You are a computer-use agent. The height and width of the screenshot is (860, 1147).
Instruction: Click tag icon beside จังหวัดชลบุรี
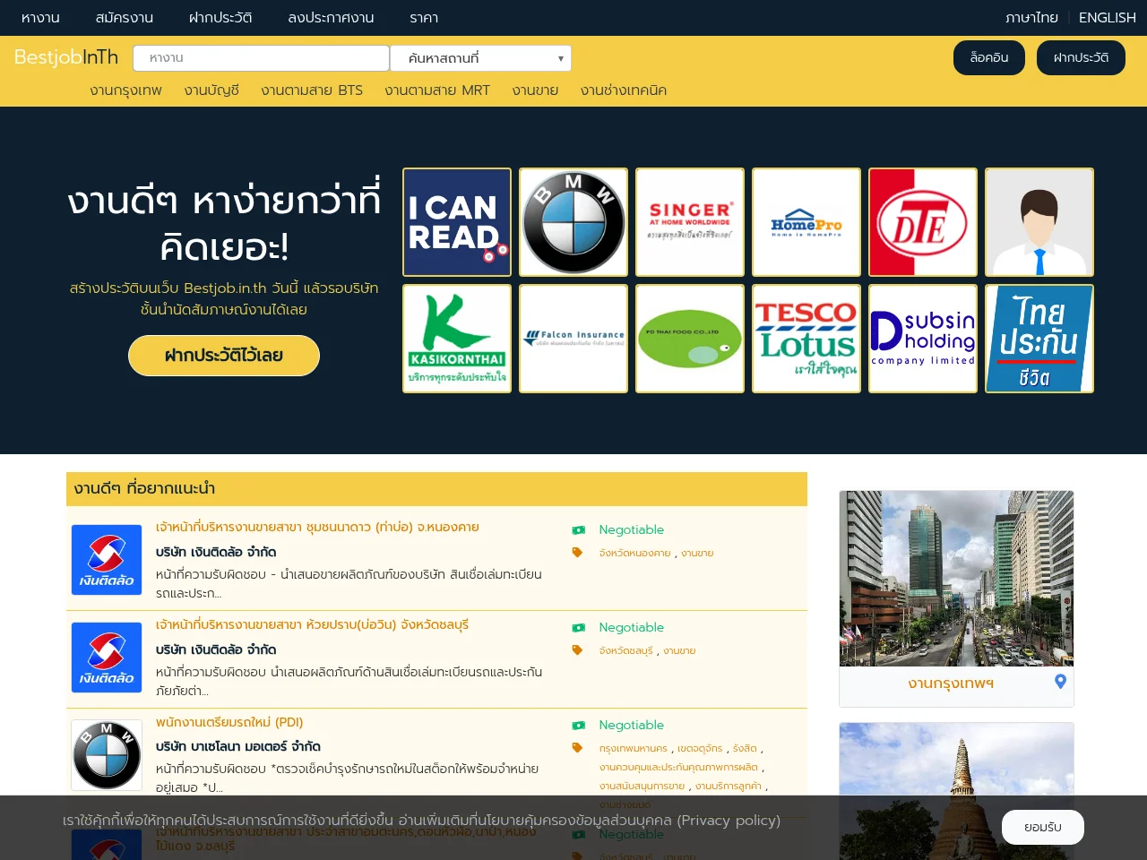pyautogui.click(x=578, y=650)
